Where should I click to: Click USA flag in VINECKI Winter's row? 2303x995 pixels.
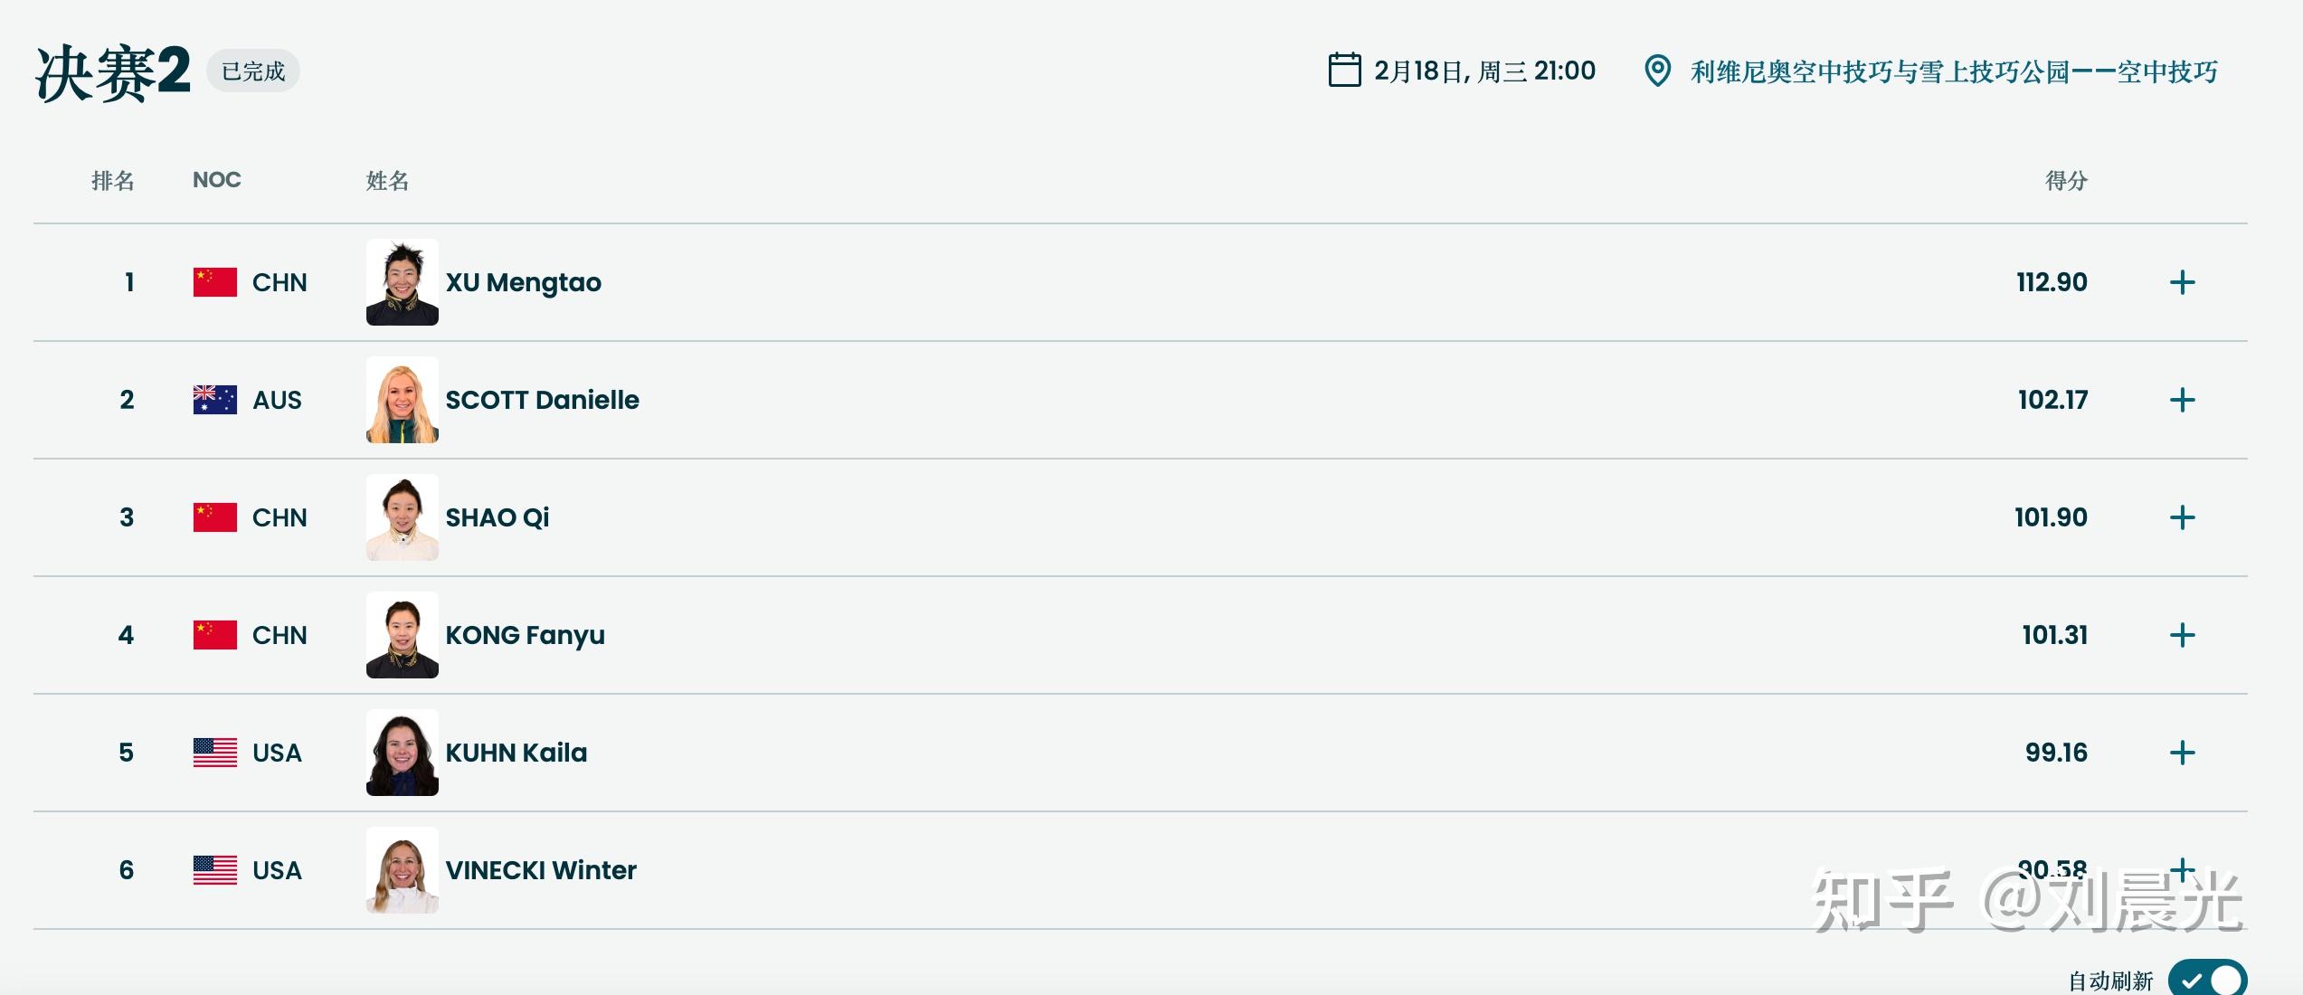(x=215, y=870)
